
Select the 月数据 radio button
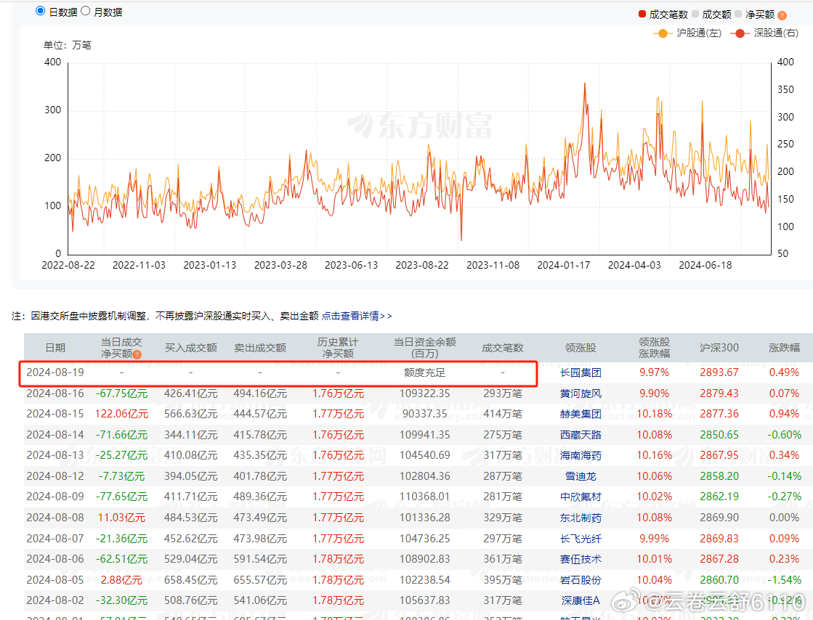click(x=86, y=11)
